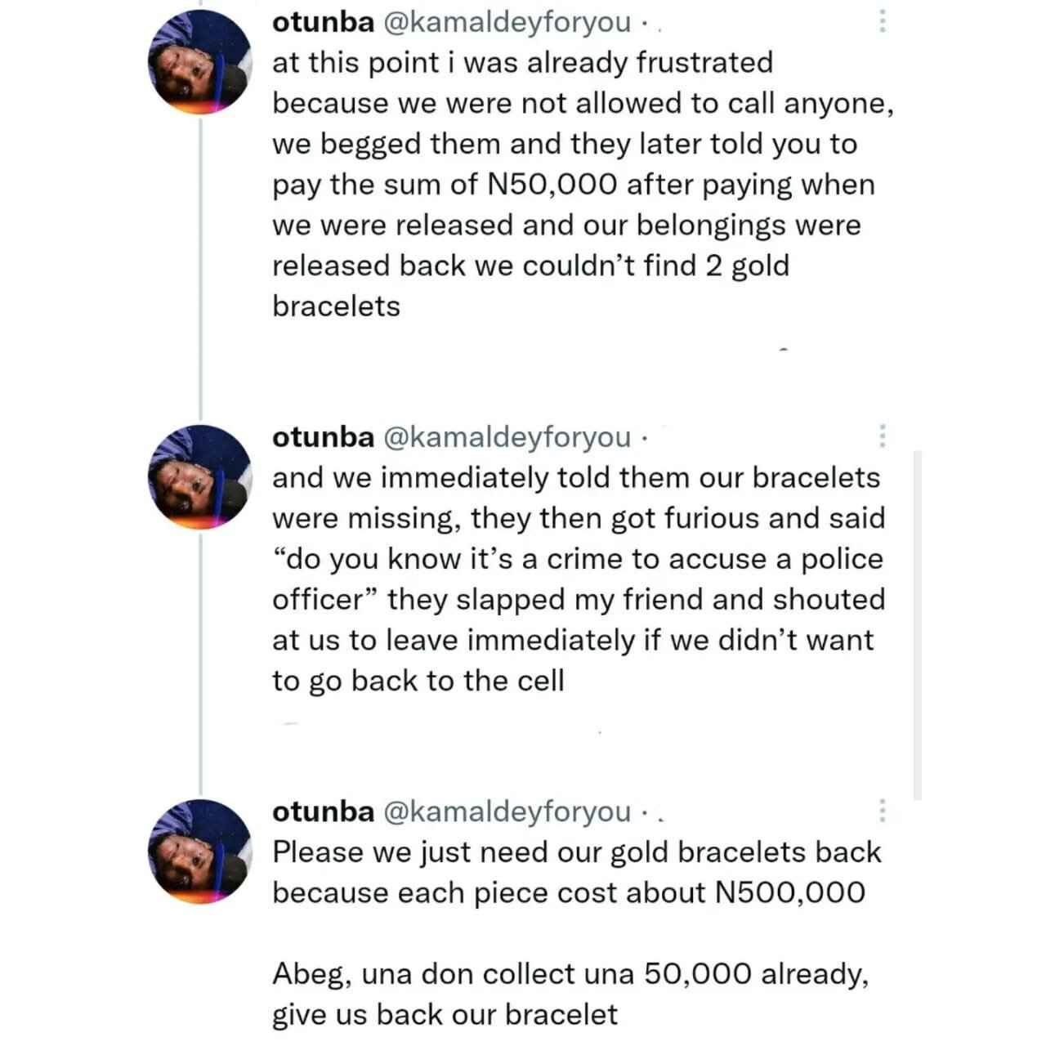Open the tweet about accusing a police officer
The width and height of the screenshot is (1046, 1046).
point(579,579)
